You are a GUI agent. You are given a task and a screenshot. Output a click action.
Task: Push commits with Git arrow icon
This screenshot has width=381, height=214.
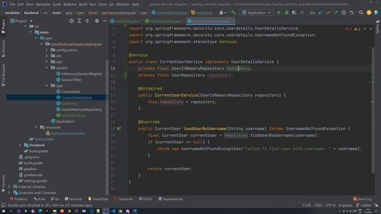pos(336,12)
